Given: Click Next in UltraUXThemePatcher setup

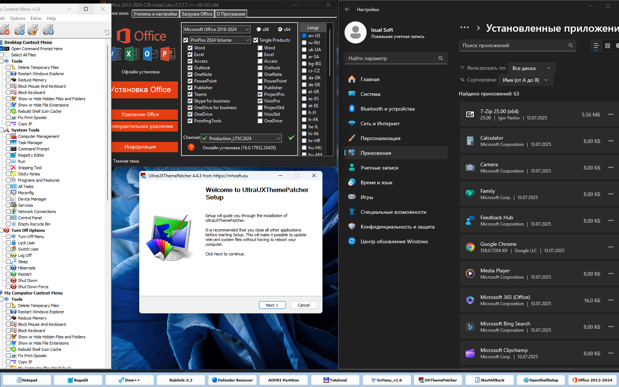Looking at the screenshot, I should (x=272, y=305).
